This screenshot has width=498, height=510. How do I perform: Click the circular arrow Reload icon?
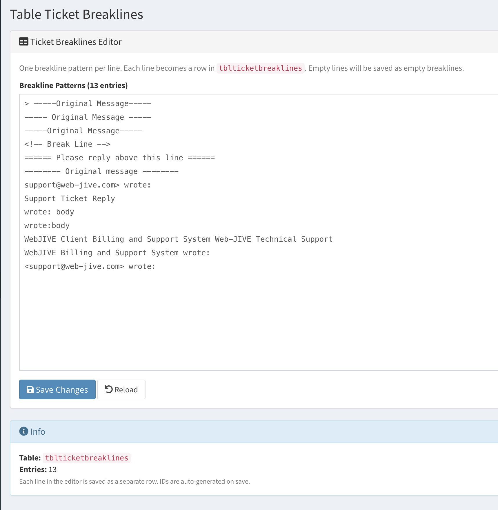point(109,389)
